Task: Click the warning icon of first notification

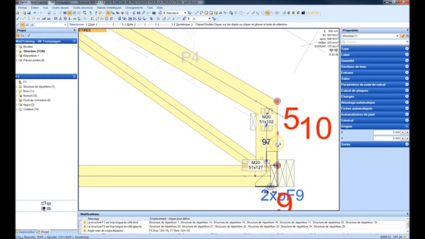Action: tap(84, 222)
